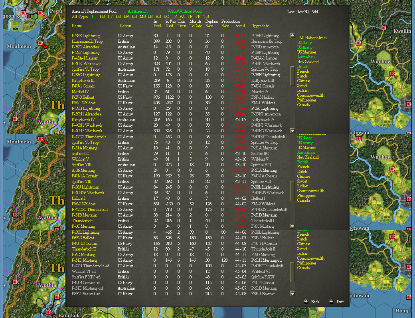The image size is (415, 318).
Task: Open F6F-5 Hellcat in Name column
Action: (83, 238)
